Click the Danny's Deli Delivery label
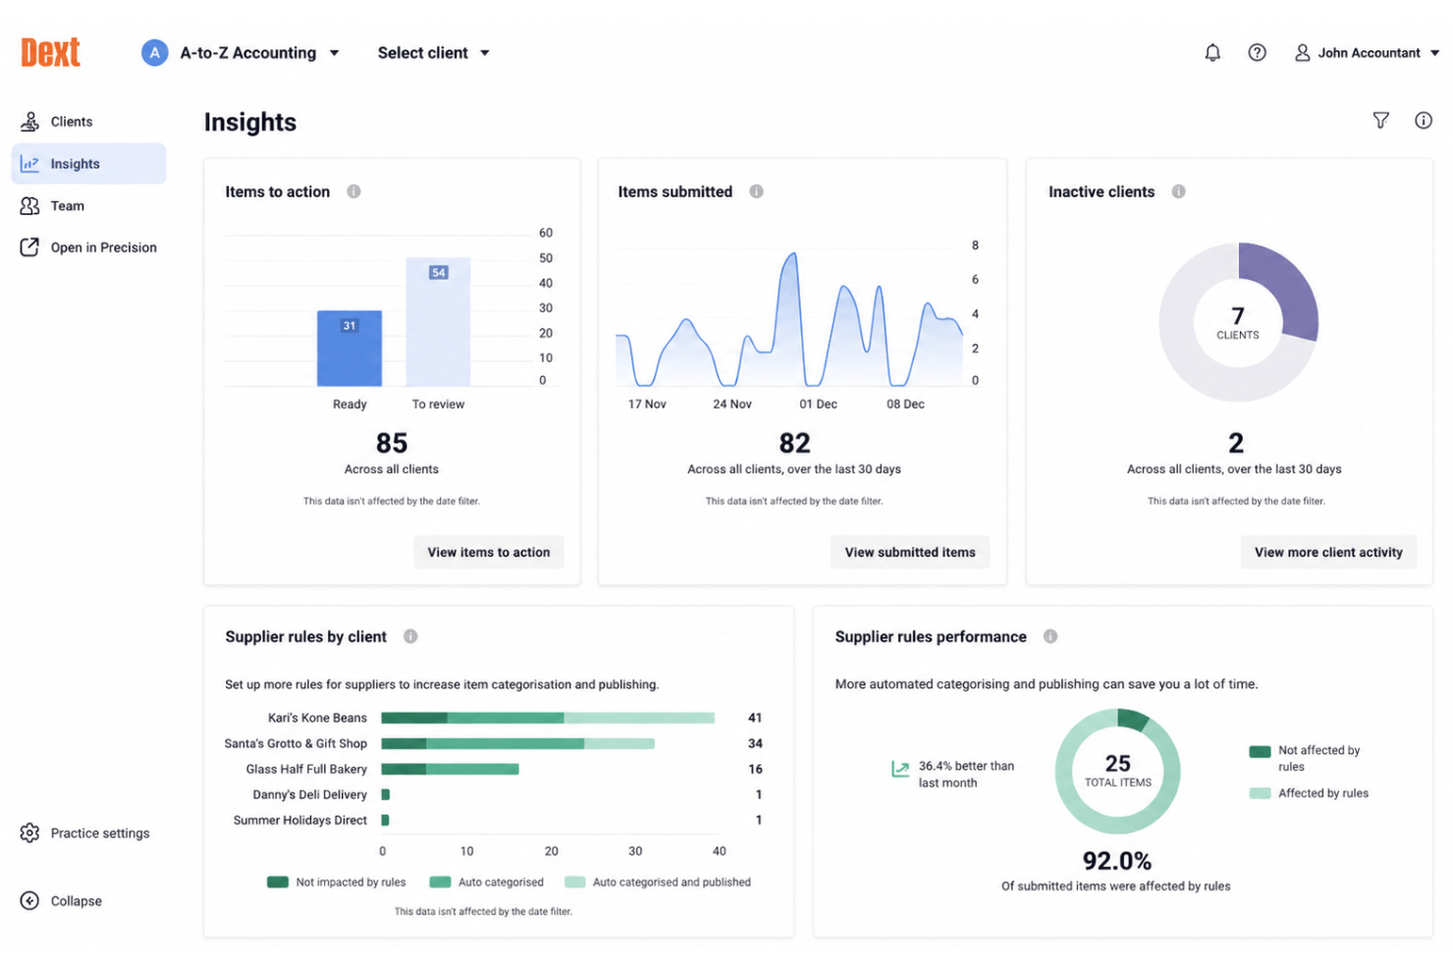The width and height of the screenshot is (1453, 969). click(x=309, y=794)
